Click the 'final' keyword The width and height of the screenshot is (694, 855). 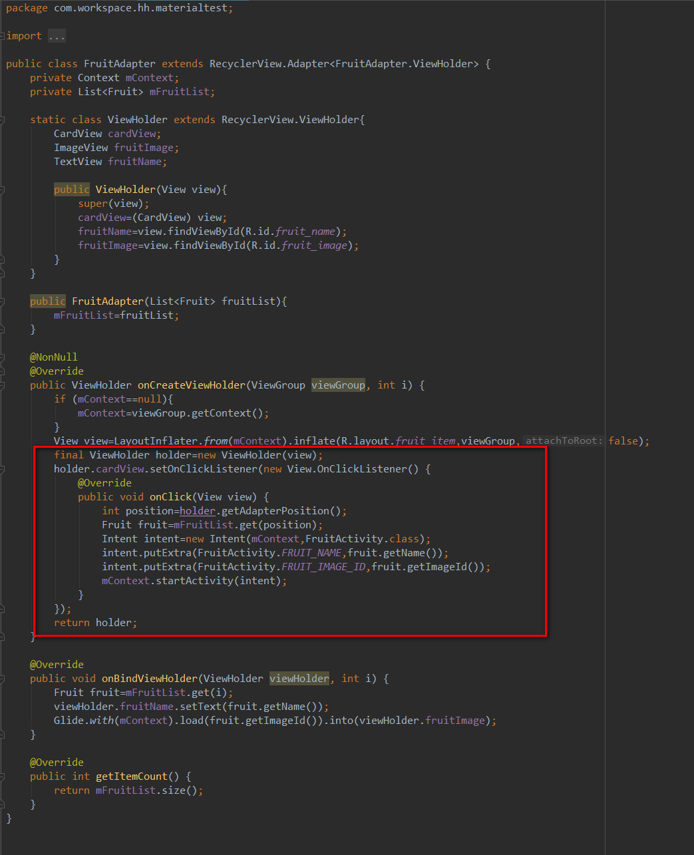coord(69,455)
